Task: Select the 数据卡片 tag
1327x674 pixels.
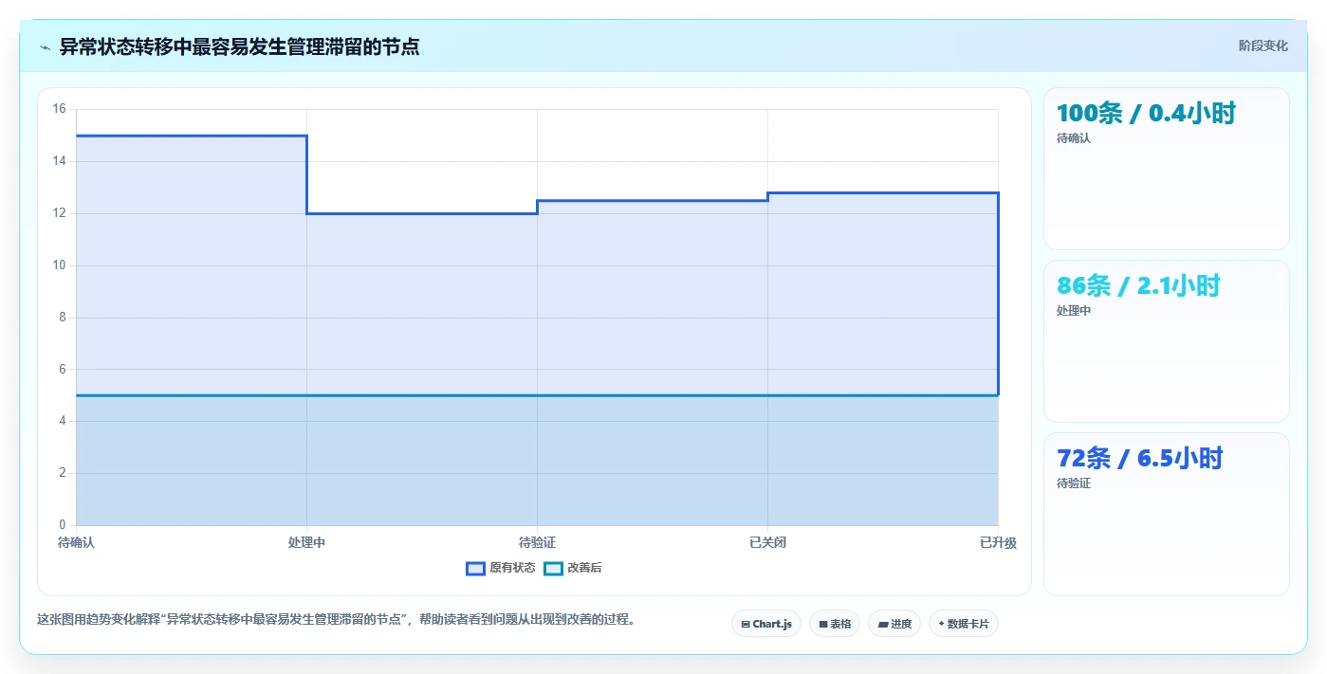Action: [x=964, y=624]
